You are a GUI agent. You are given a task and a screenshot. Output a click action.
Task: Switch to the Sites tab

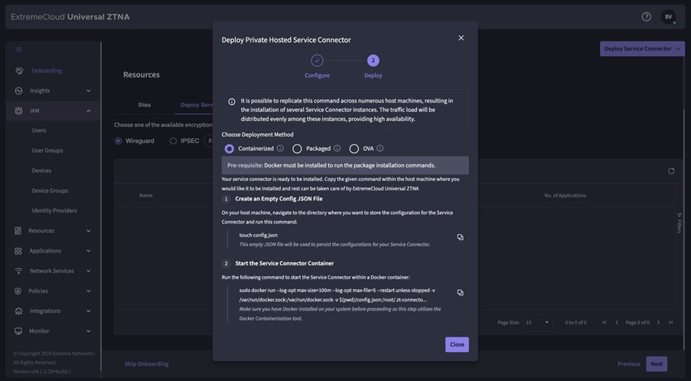tap(144, 105)
